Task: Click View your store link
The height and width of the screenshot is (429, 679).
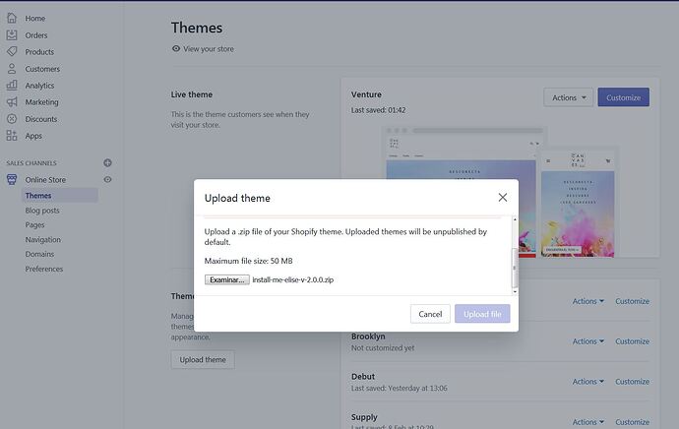Action: pos(203,49)
